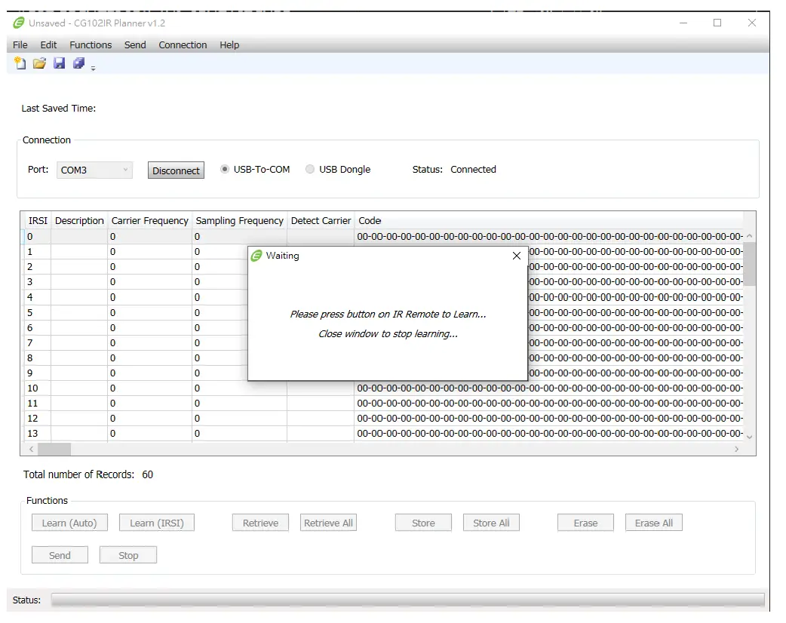The image size is (786, 623).
Task: Click the Erase All button
Action: click(x=654, y=523)
